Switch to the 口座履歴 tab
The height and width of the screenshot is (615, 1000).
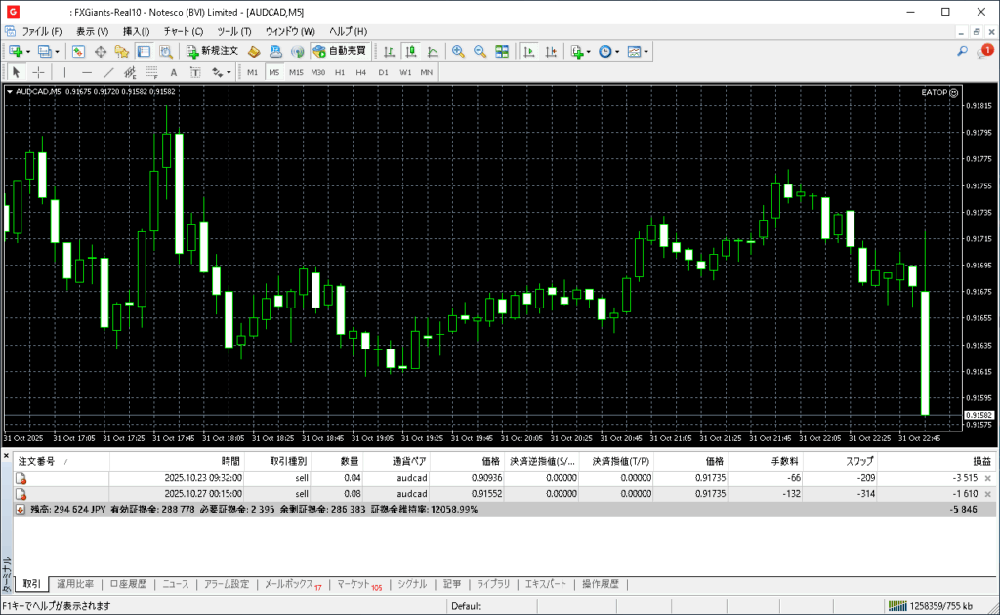[128, 584]
